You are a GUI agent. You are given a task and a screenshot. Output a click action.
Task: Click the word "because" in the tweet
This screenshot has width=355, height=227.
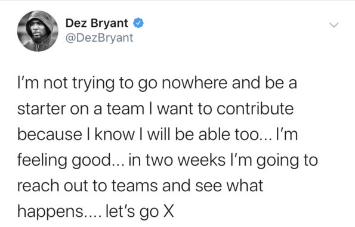[50, 135]
